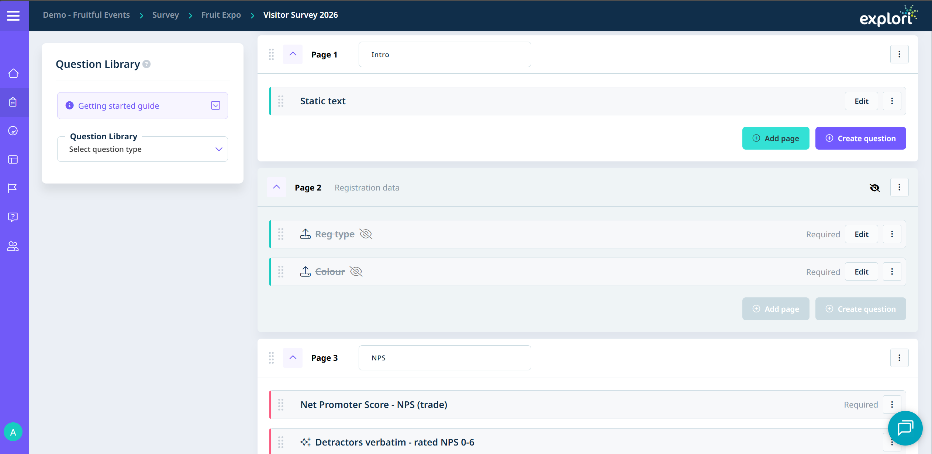This screenshot has width=932, height=454.
Task: Click the Page 1 Intro title field
Action: pyautogui.click(x=445, y=55)
